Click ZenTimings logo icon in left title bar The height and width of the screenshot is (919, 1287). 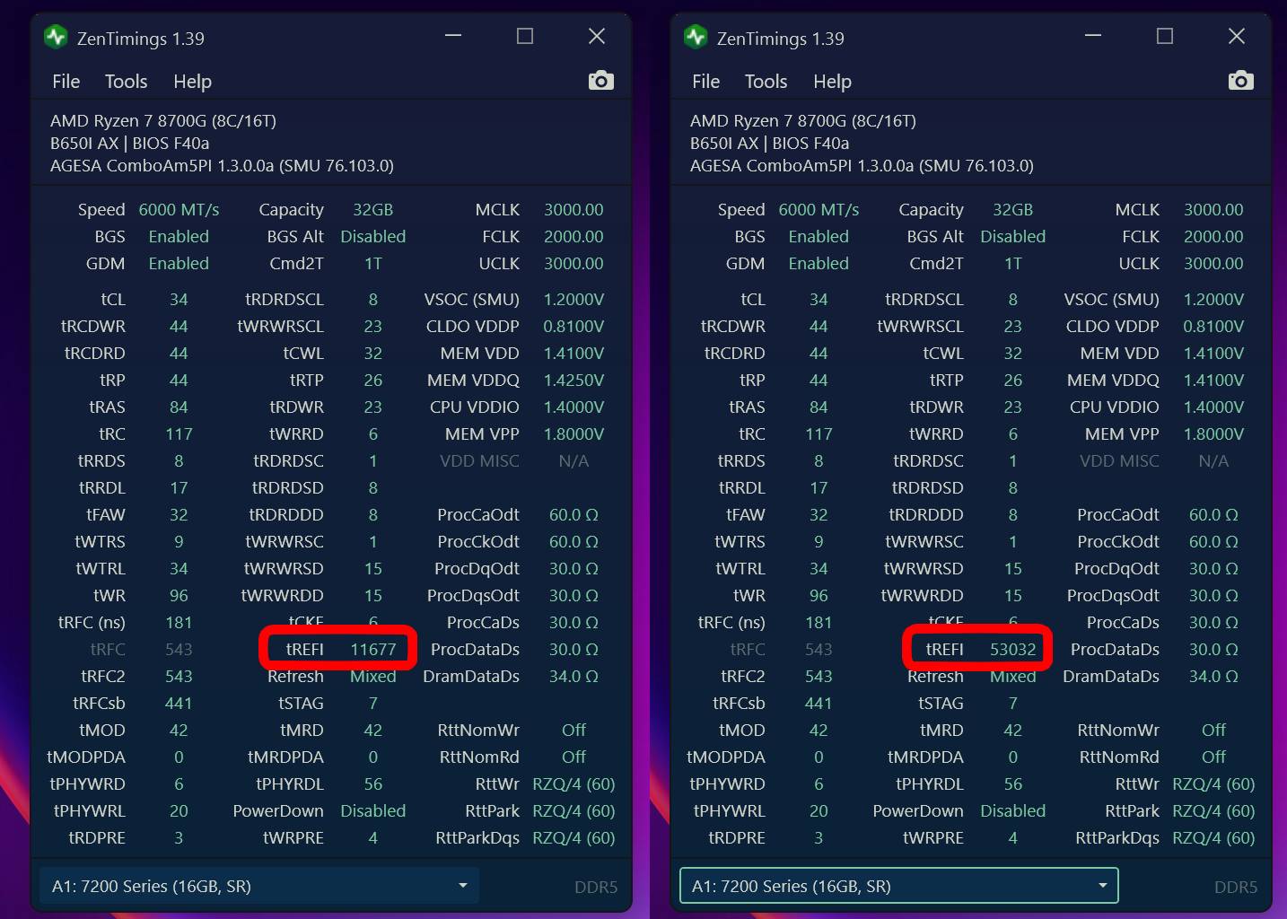56,37
